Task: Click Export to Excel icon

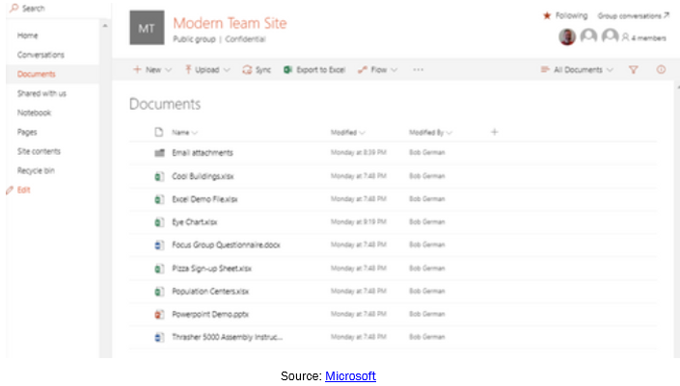Action: point(288,70)
